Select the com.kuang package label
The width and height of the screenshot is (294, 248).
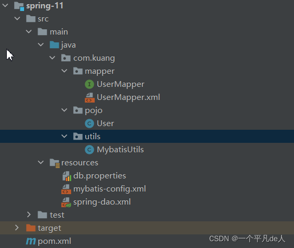(x=94, y=59)
